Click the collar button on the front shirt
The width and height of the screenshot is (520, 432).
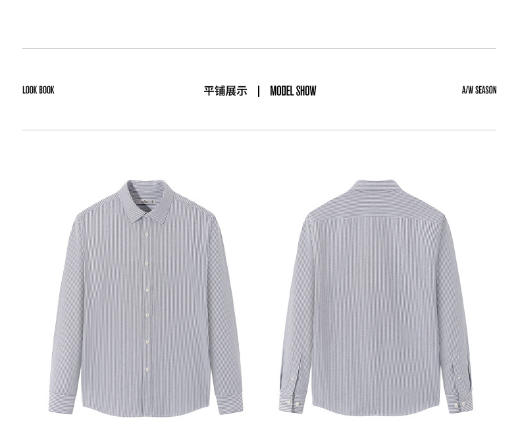[146, 216]
